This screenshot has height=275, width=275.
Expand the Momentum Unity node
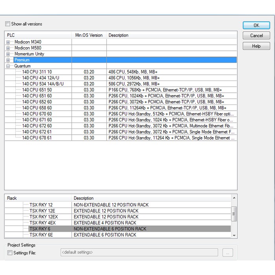(8, 54)
